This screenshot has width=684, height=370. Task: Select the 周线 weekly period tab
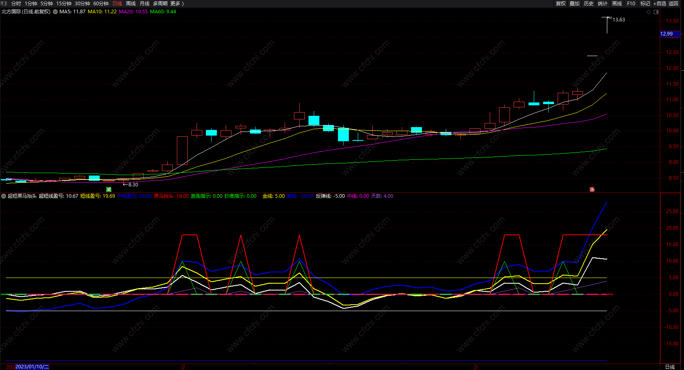click(131, 3)
